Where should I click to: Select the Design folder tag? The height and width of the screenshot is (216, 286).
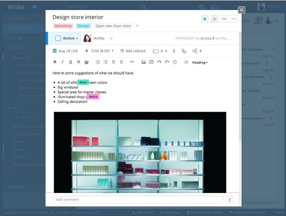(x=83, y=26)
